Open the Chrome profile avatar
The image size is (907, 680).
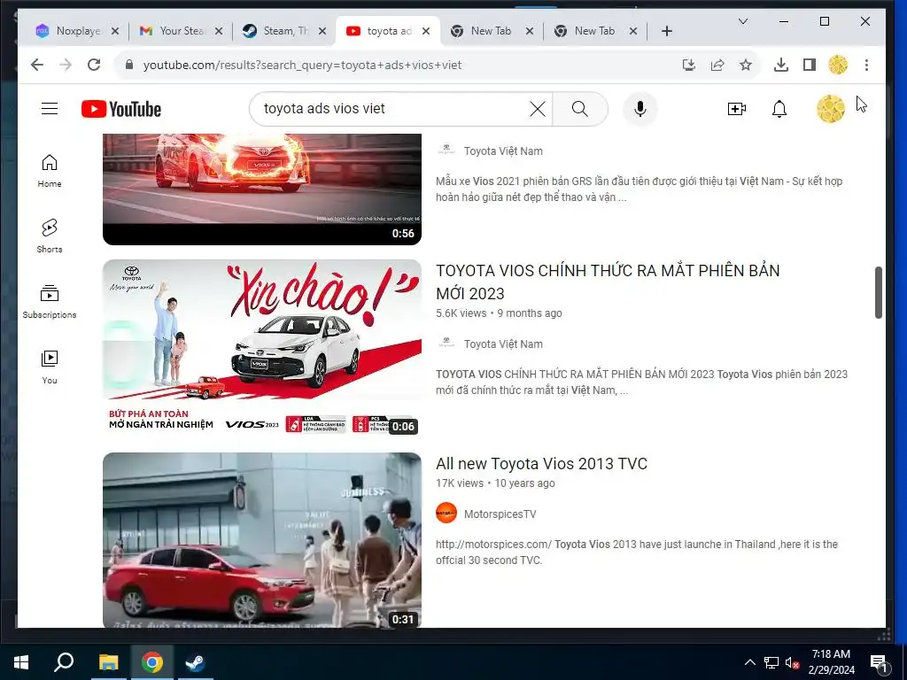tap(838, 65)
